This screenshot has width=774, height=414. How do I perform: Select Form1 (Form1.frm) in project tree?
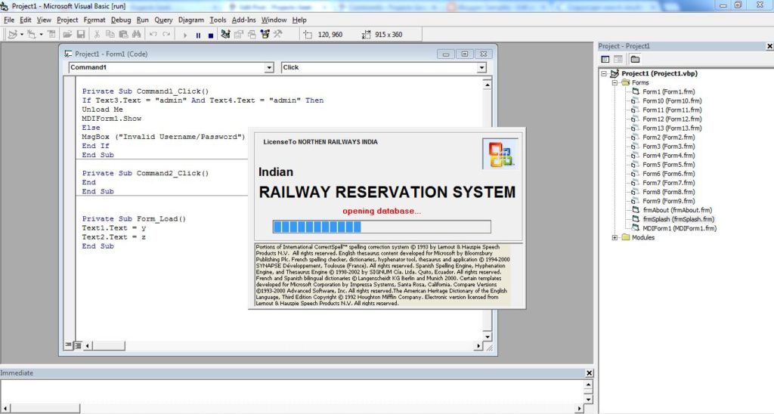pos(668,91)
